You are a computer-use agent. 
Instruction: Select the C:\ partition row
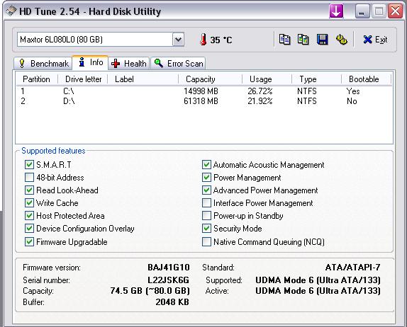pyautogui.click(x=203, y=91)
